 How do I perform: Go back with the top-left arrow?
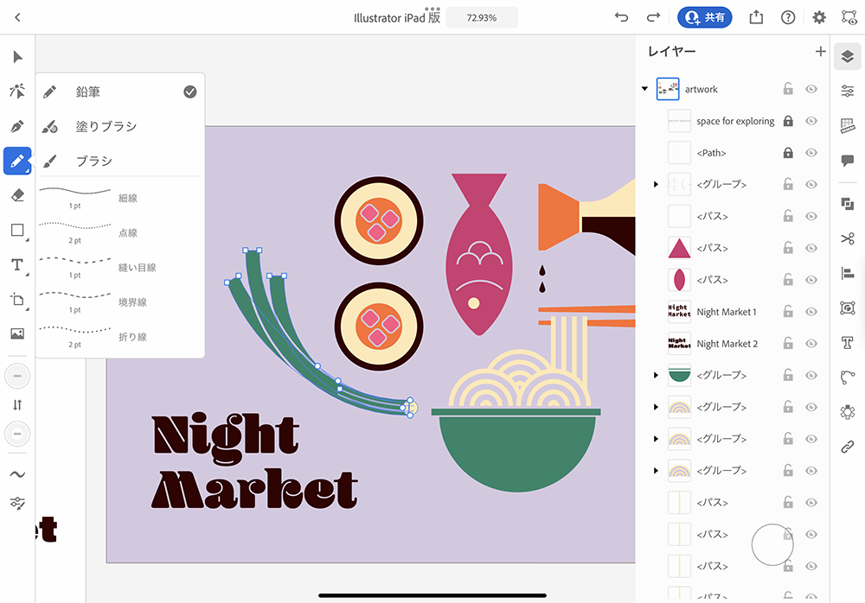17,17
